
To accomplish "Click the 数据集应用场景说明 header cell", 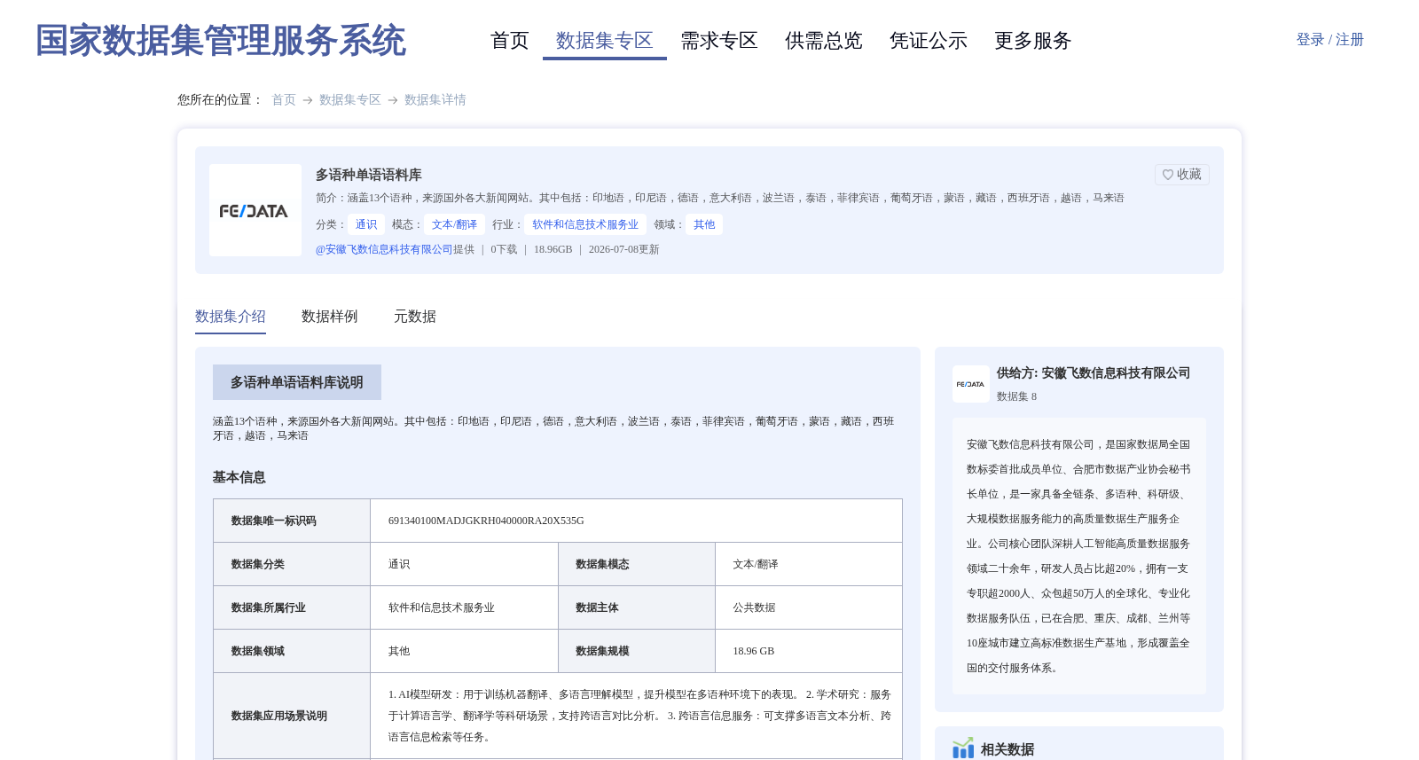I will pyautogui.click(x=292, y=716).
